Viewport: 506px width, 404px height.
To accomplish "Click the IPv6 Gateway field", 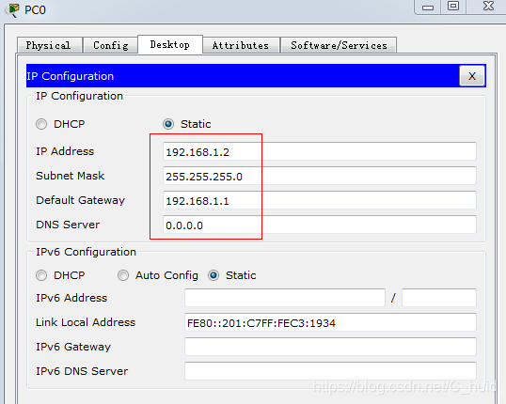I will click(330, 347).
